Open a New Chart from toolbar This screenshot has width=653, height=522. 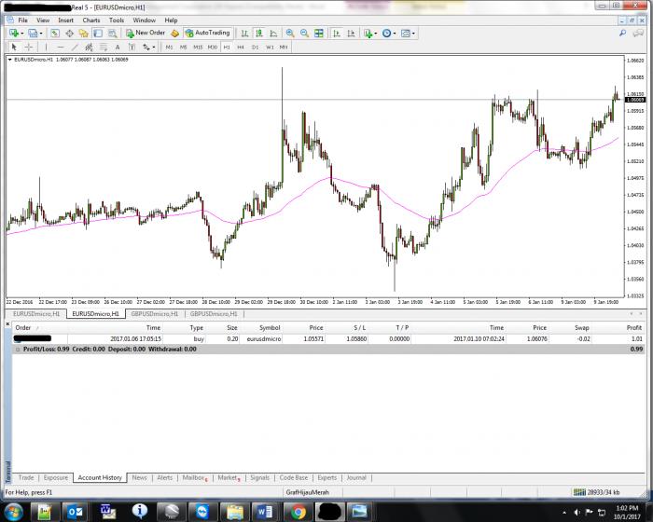(x=14, y=34)
